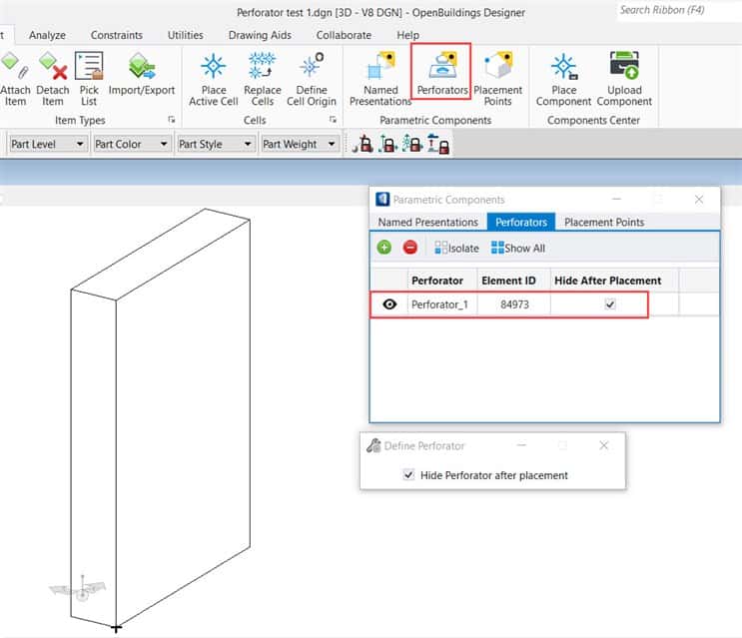This screenshot has height=638, width=742.
Task: Toggle visibility eye for Perforator_1
Action: point(389,305)
